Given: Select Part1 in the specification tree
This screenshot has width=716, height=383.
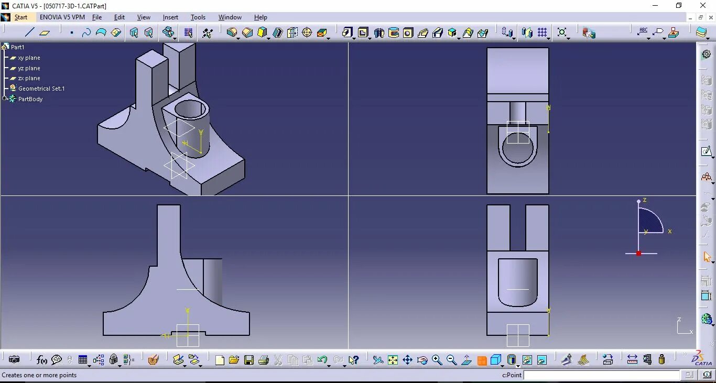Looking at the screenshot, I should coord(17,47).
